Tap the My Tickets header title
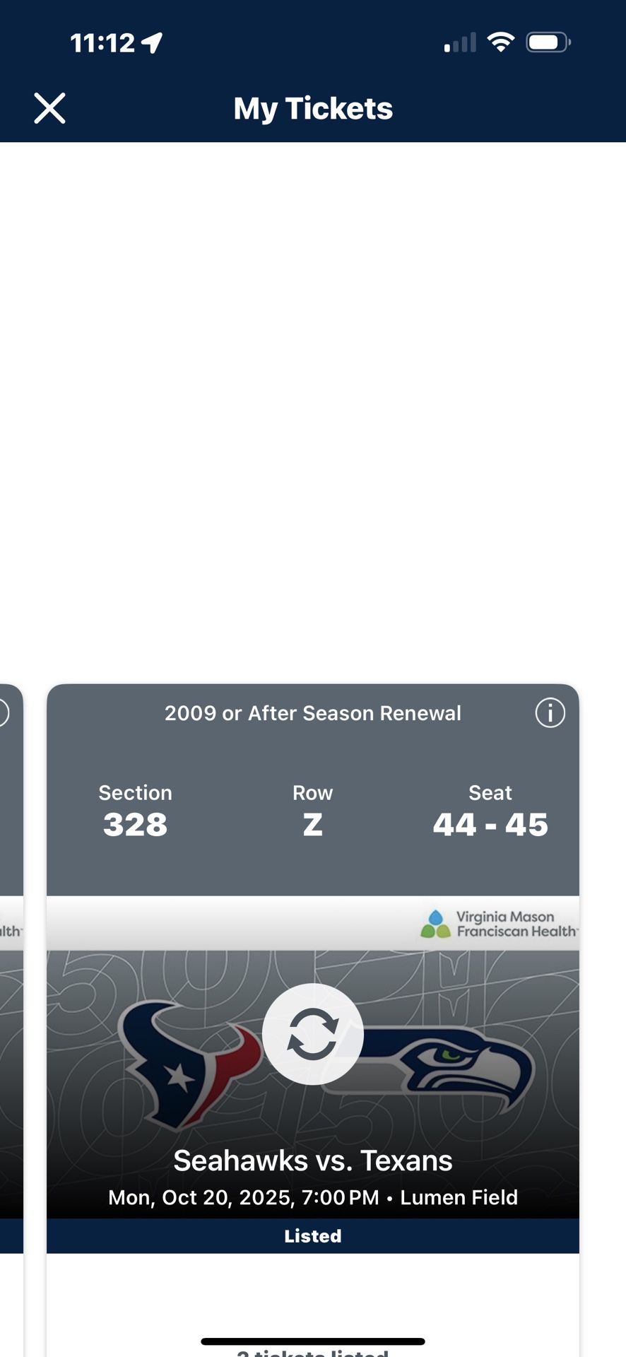 point(313,109)
